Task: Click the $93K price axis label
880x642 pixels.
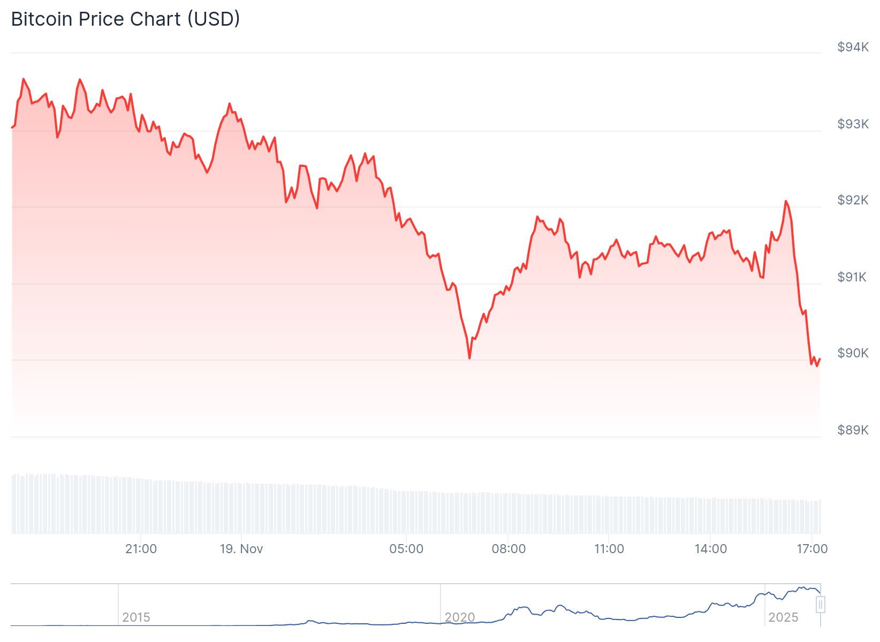Action: pyautogui.click(x=853, y=124)
